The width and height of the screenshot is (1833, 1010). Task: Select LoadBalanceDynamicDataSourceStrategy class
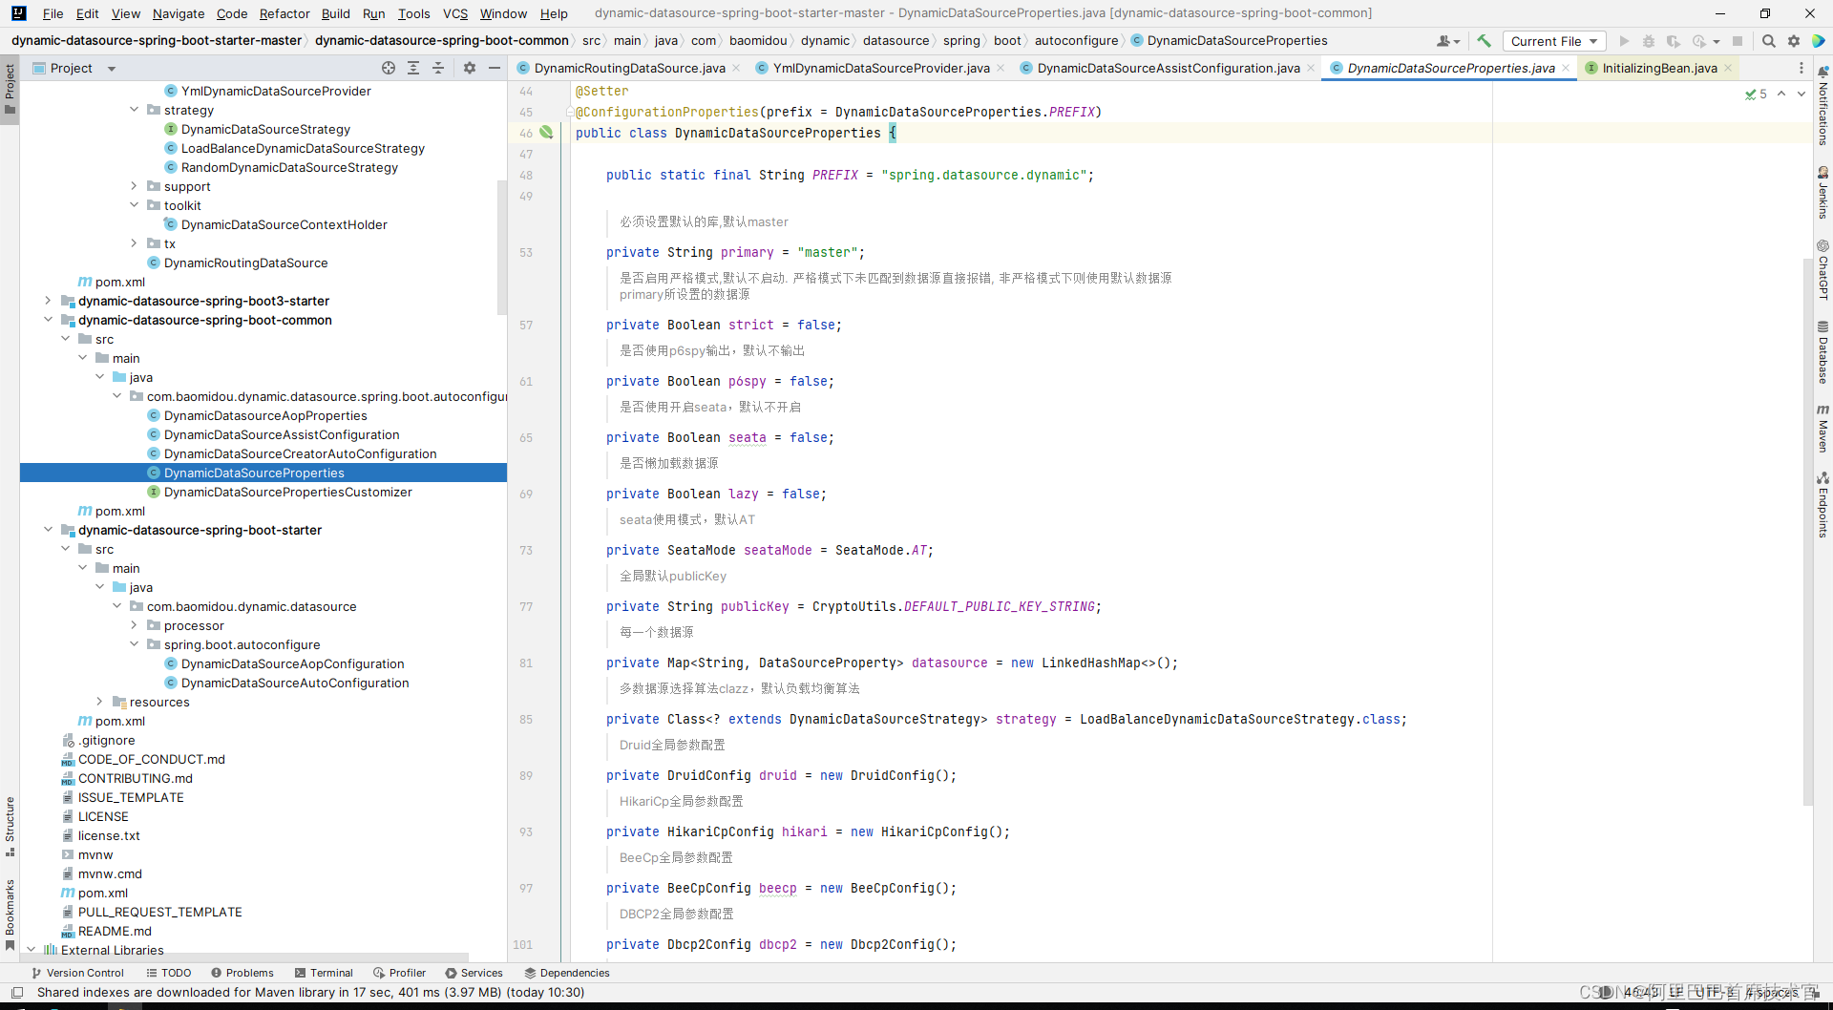(x=303, y=148)
